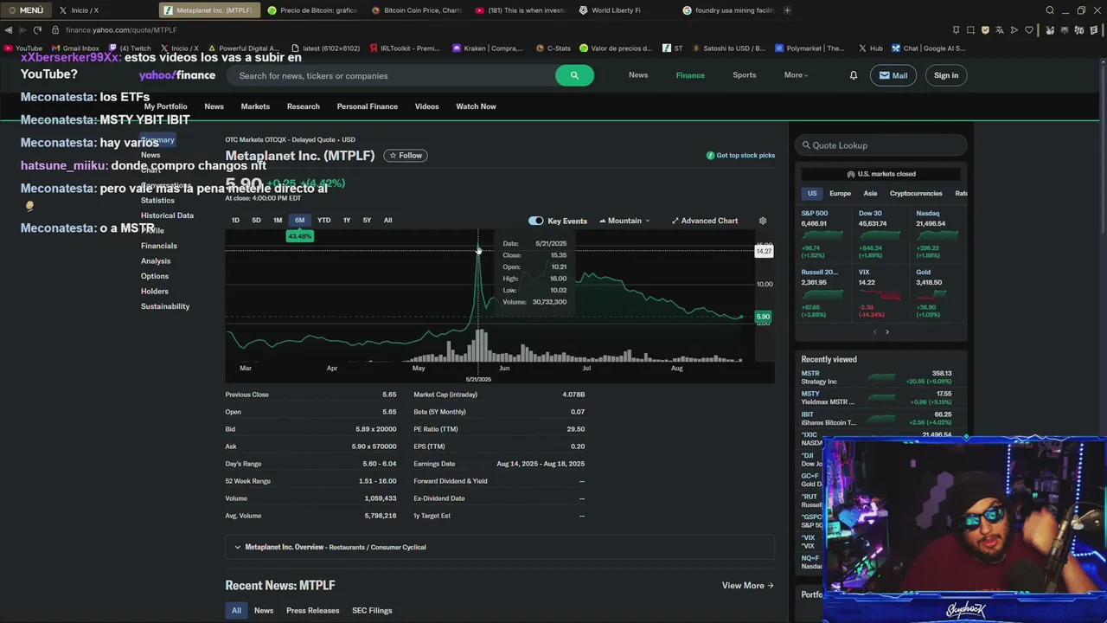Screen dimensions: 1107x623
Task: Open chart settings gear icon
Action: pos(763,221)
